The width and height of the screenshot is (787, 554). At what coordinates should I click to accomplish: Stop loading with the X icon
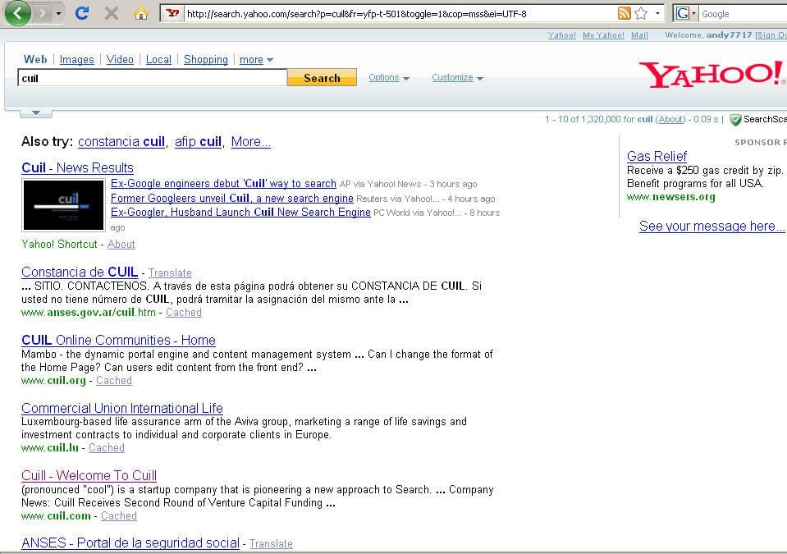[x=112, y=13]
